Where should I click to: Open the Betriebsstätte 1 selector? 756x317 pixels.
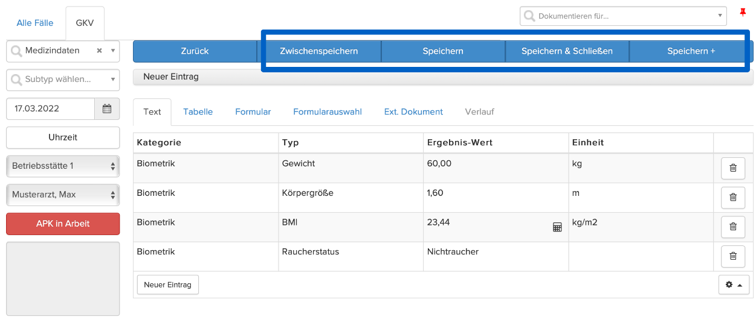[63, 166]
